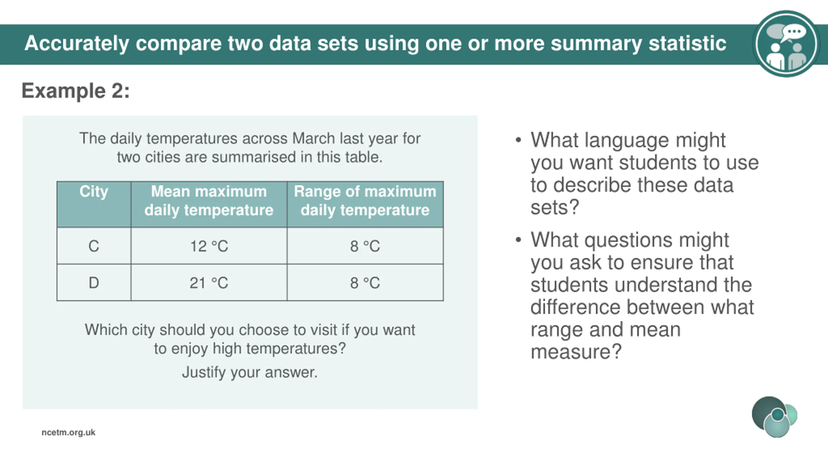Viewport: 828px width, 466px height.
Task: Click the 'daily temperatures across March' intro text
Action: 250,148
